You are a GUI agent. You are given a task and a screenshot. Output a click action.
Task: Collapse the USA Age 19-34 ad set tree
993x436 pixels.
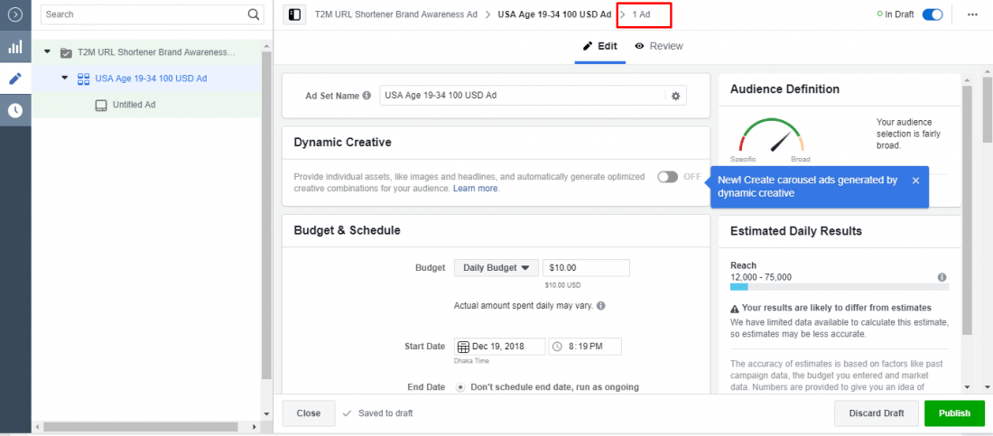click(x=65, y=78)
